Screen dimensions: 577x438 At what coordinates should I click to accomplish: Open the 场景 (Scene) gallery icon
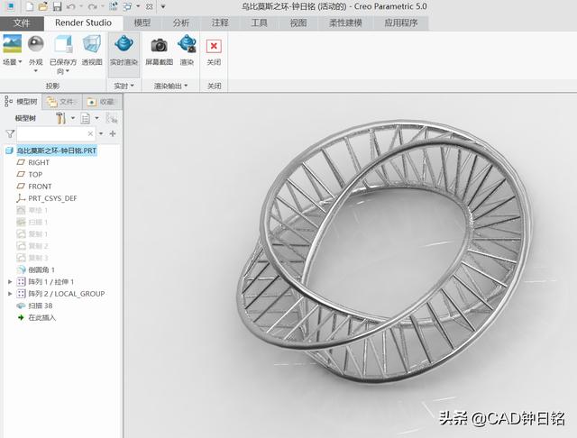point(12,44)
